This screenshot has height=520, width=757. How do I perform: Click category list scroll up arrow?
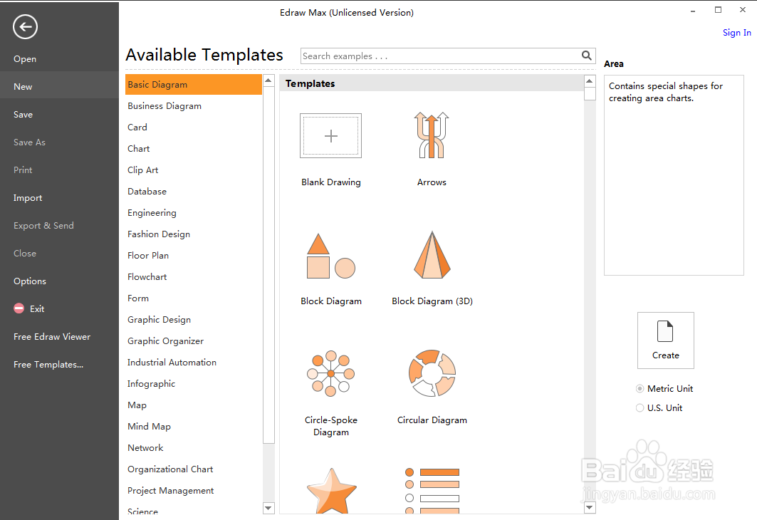(268, 80)
